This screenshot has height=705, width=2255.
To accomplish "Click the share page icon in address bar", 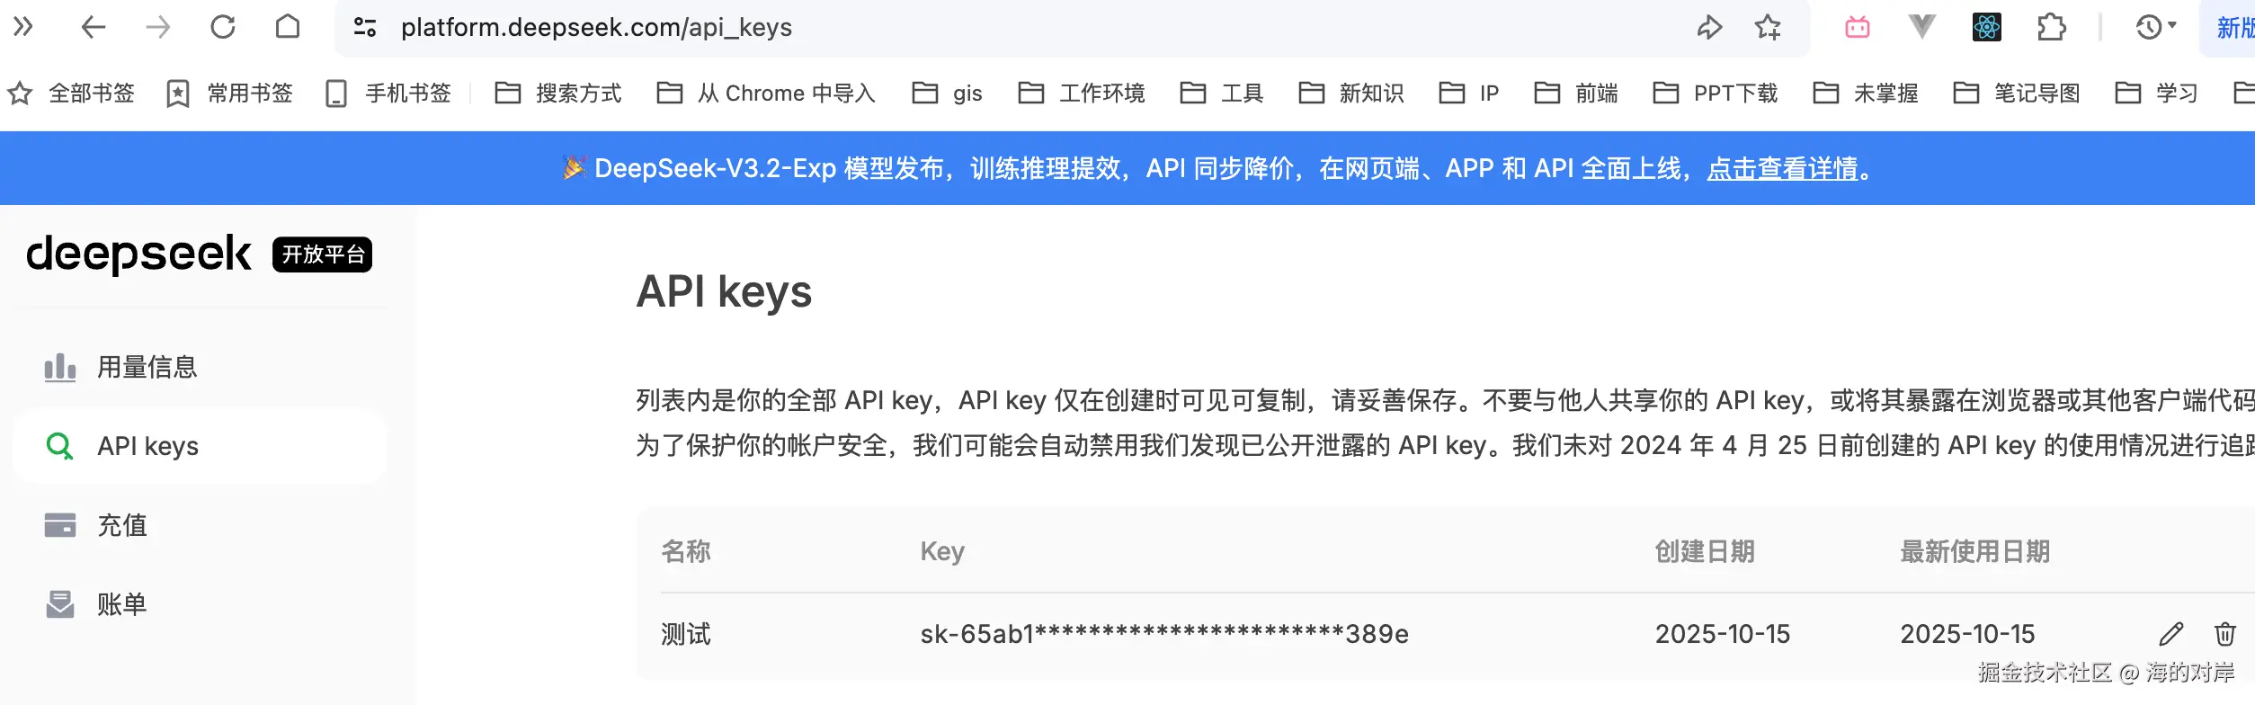I will click(1709, 27).
